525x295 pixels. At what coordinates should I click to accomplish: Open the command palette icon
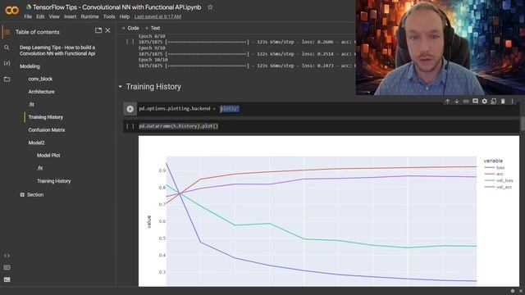(7, 268)
